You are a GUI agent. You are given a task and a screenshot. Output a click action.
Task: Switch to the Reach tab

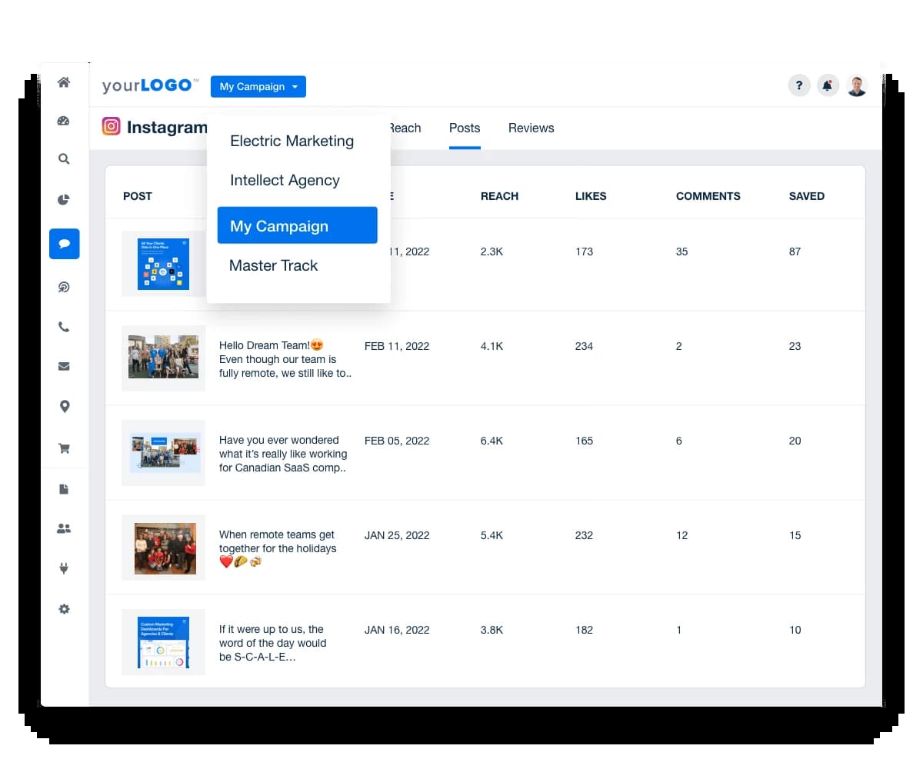pyautogui.click(x=405, y=128)
